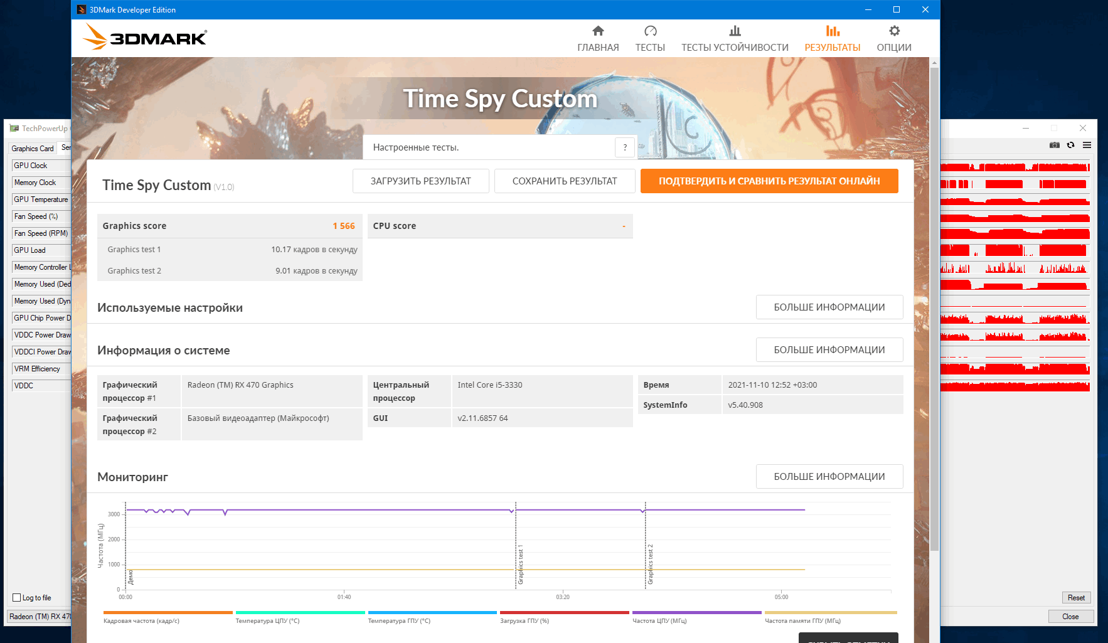This screenshot has width=1108, height=643.
Task: Switch to ТЕСТЫ tab
Action: click(x=650, y=39)
